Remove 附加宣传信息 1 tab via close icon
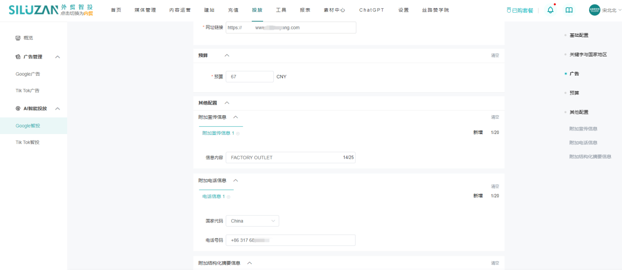The image size is (622, 270). point(238,134)
